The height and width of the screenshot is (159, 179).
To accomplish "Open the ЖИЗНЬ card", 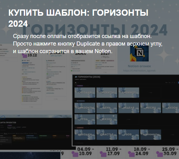I will point(107,119).
